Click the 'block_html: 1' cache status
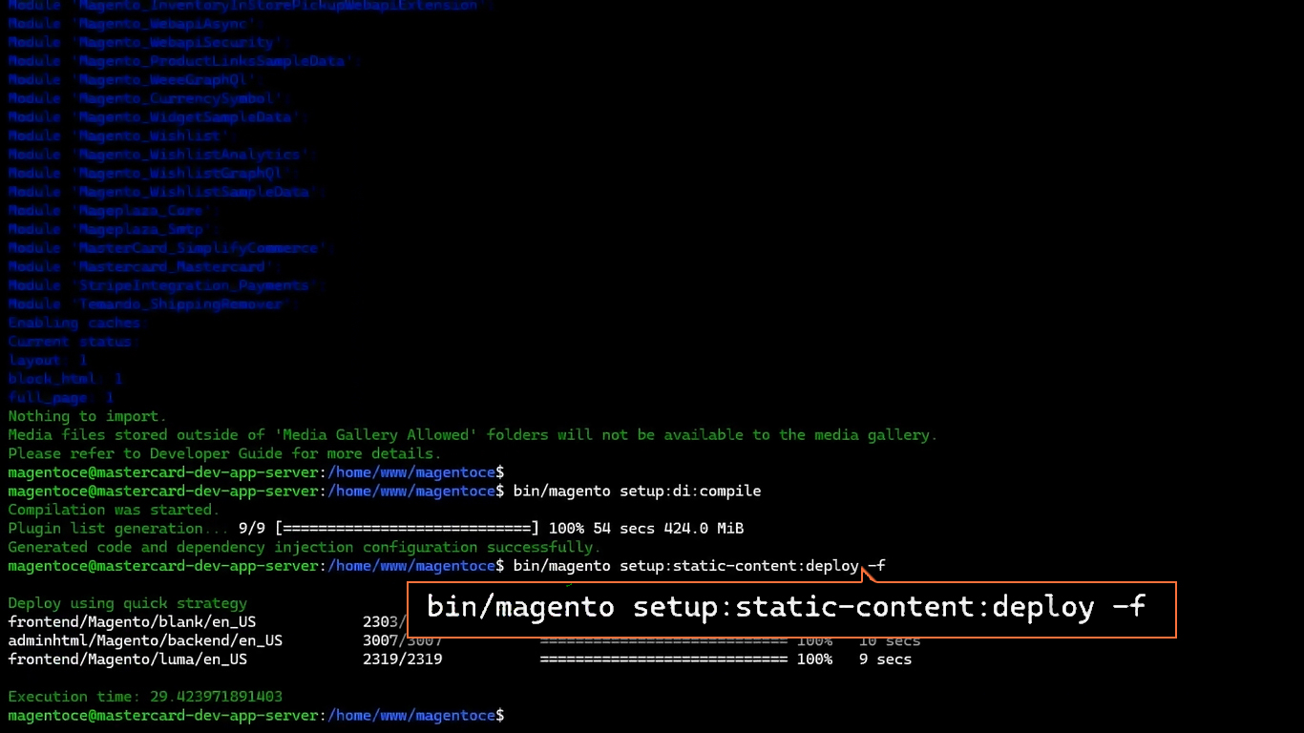The image size is (1304, 733). click(x=65, y=379)
